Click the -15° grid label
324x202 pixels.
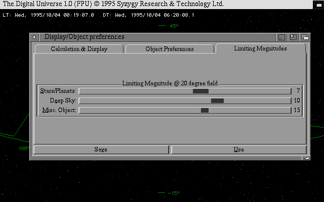coord(173,193)
